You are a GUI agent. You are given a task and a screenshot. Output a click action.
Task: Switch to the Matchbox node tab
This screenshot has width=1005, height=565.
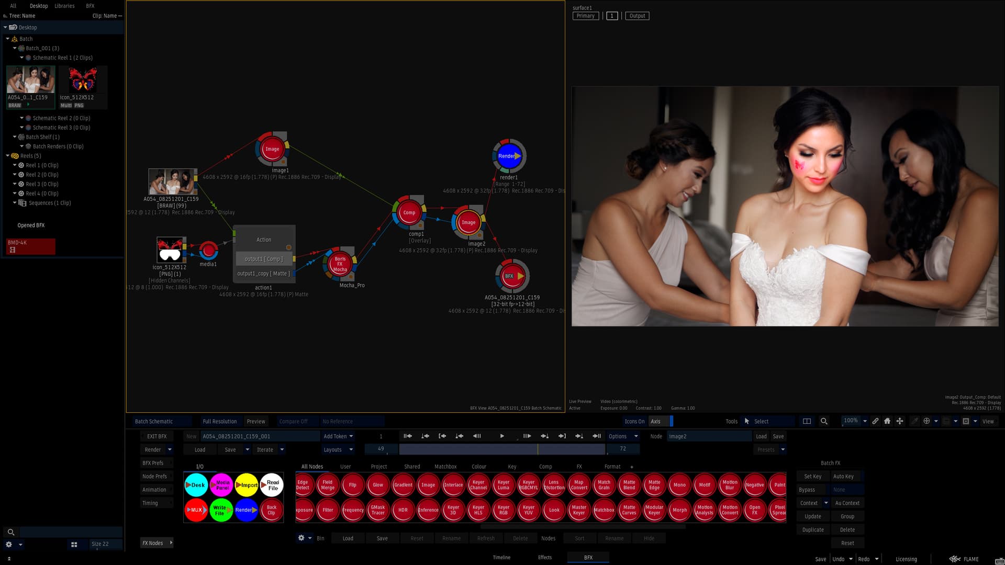[x=445, y=467]
